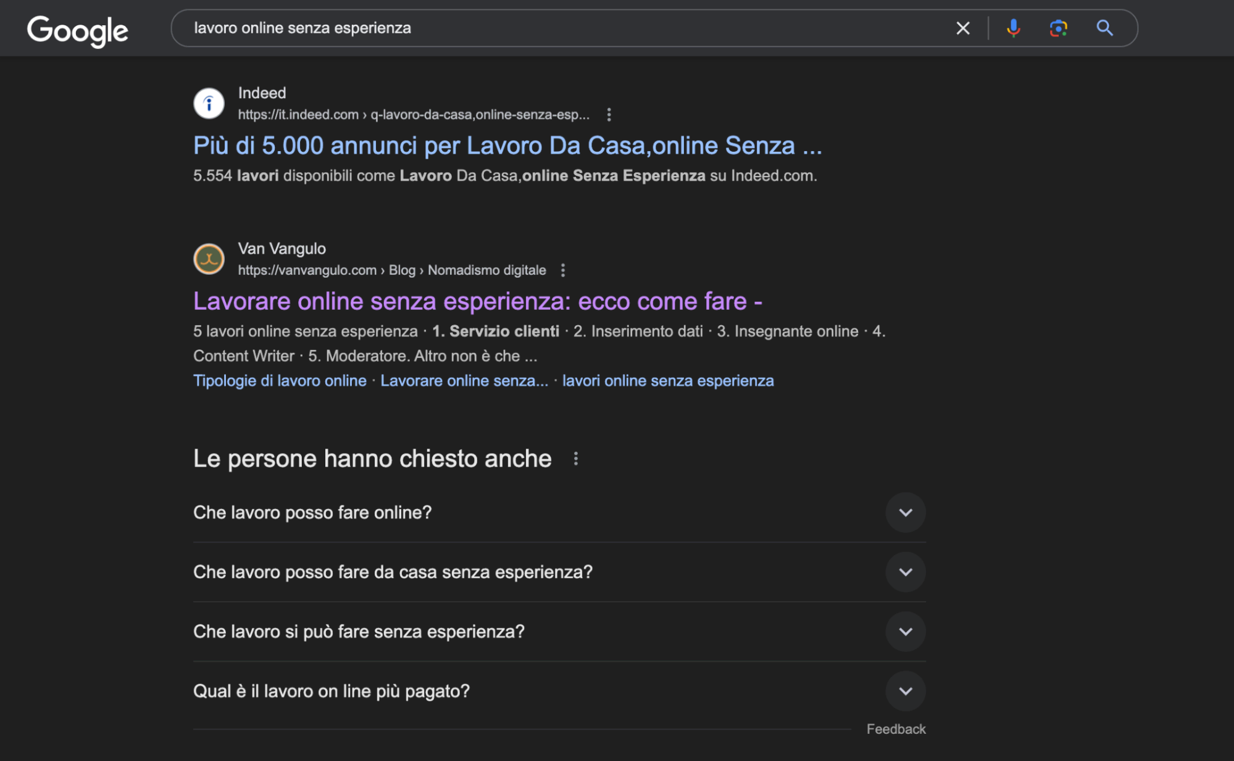The height and width of the screenshot is (761, 1234).
Task: Click inside the search query text field
Action: click(x=556, y=28)
